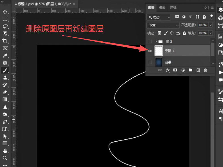Screen dimensions: 223x167
Task: Select the Gradient tool
Action: click(x=5, y=99)
